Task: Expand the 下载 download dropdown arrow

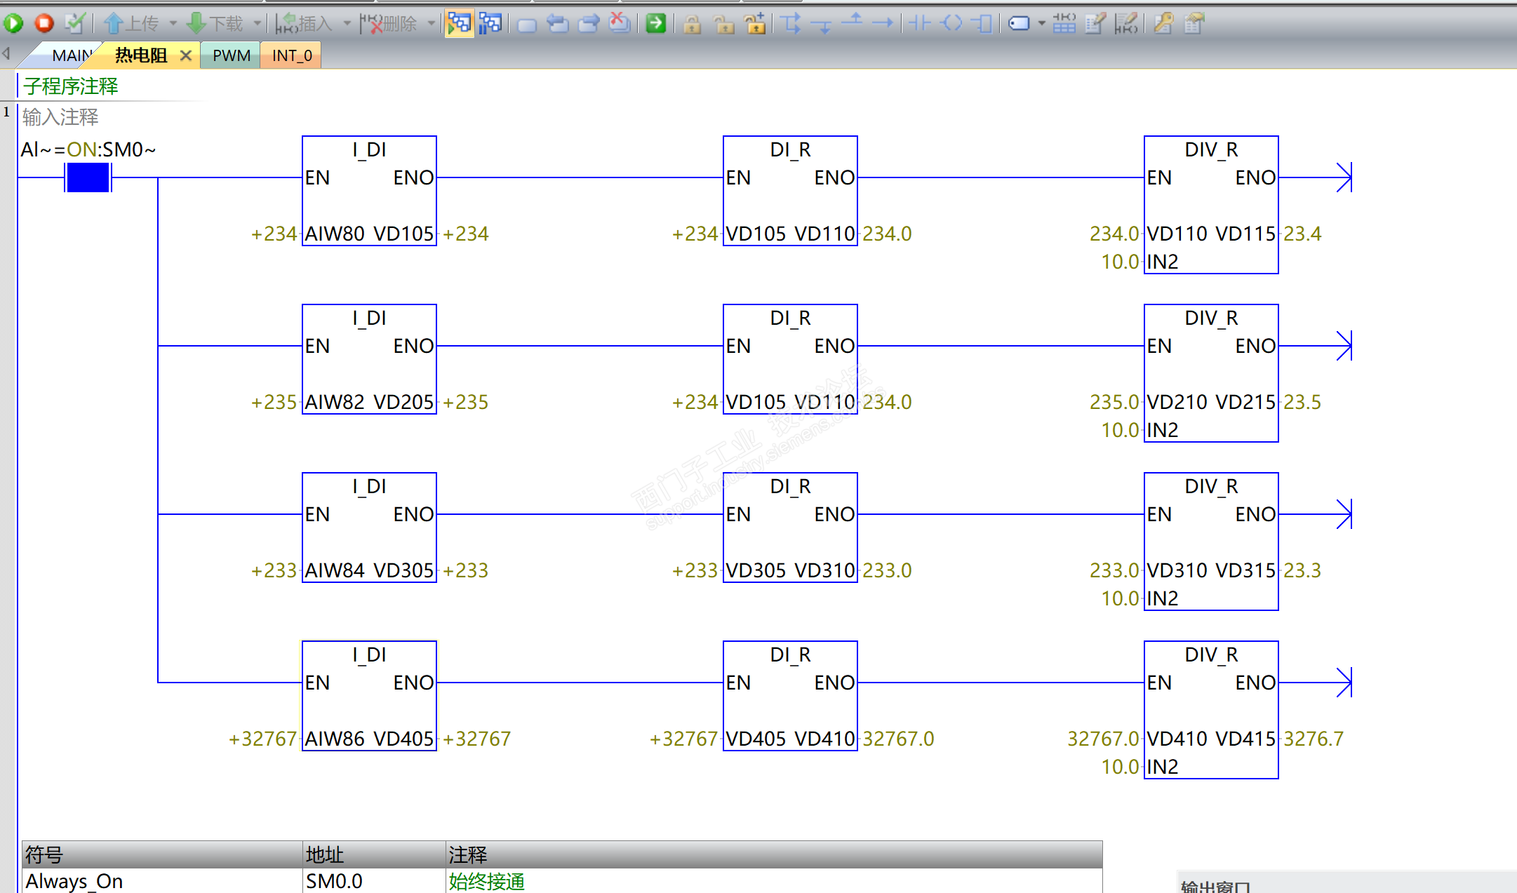Action: coord(257,24)
